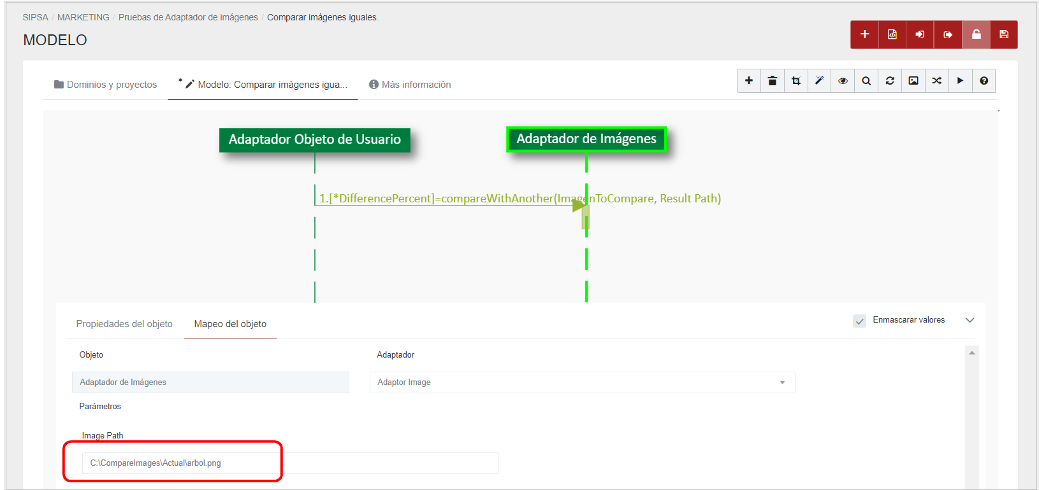Click the Pruebas de Adaptador de imágenes breadcrumb
Viewport: 1039px width, 490px height.
pyautogui.click(x=188, y=17)
